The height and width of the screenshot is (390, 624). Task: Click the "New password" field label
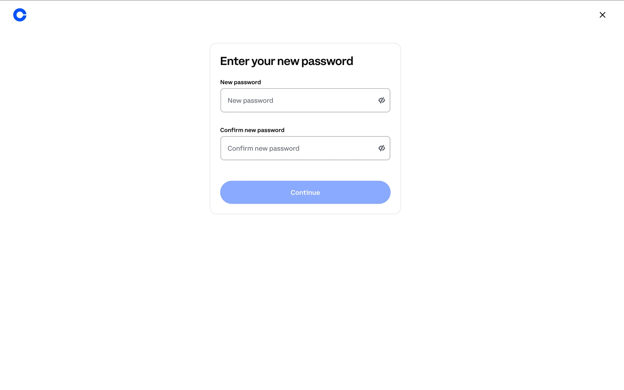240,82
